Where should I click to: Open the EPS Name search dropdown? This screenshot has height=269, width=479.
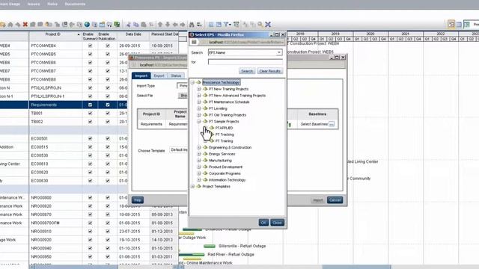click(279, 52)
